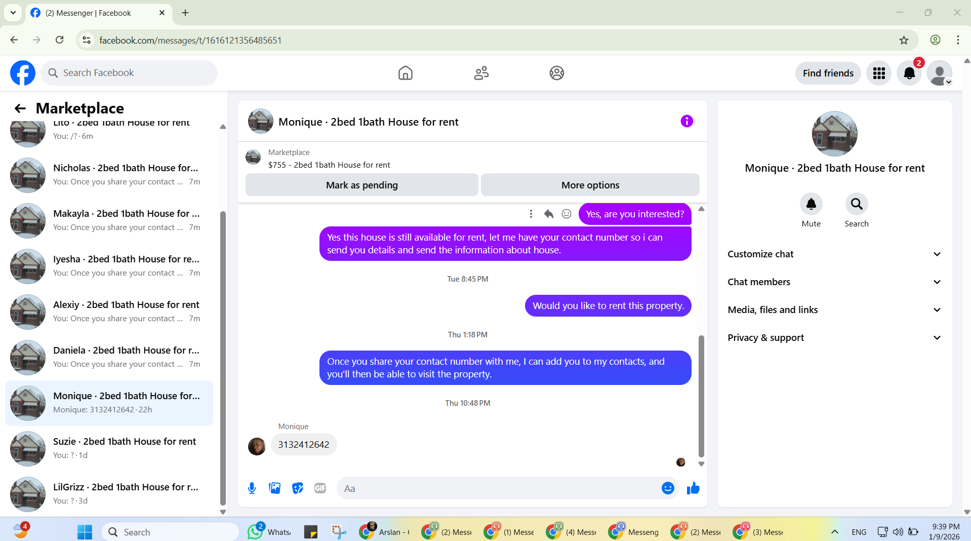The width and height of the screenshot is (971, 541).
Task: Send a thumbs-up like
Action: [693, 488]
